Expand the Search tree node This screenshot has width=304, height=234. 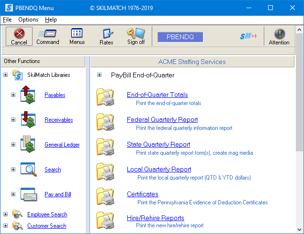tap(13, 169)
